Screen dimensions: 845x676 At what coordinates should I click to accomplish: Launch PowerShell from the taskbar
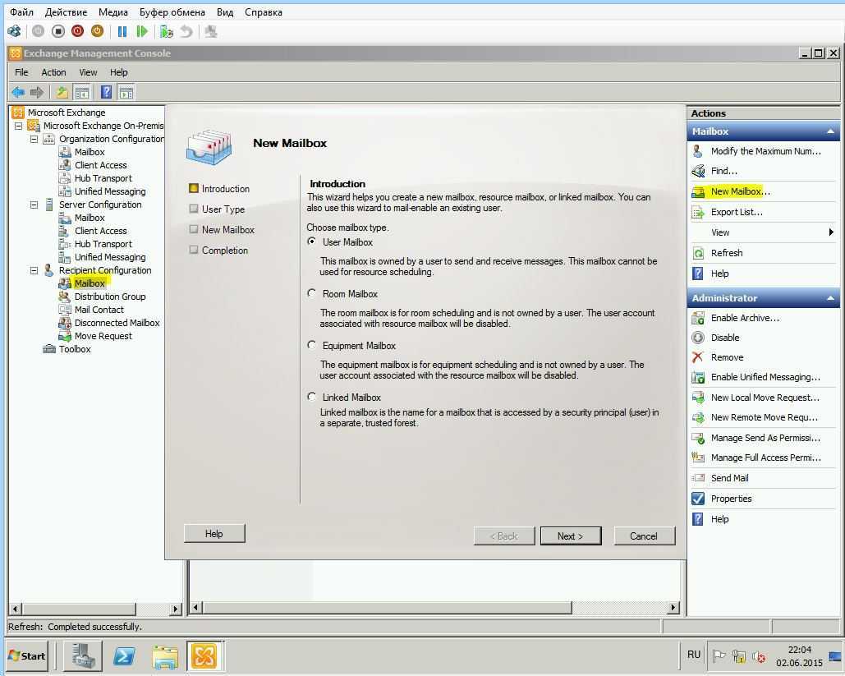[124, 656]
